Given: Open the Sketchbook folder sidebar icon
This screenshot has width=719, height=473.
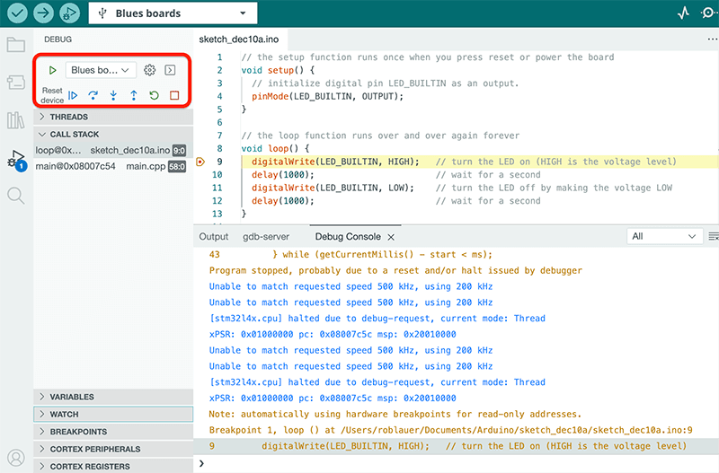Looking at the screenshot, I should point(16,45).
